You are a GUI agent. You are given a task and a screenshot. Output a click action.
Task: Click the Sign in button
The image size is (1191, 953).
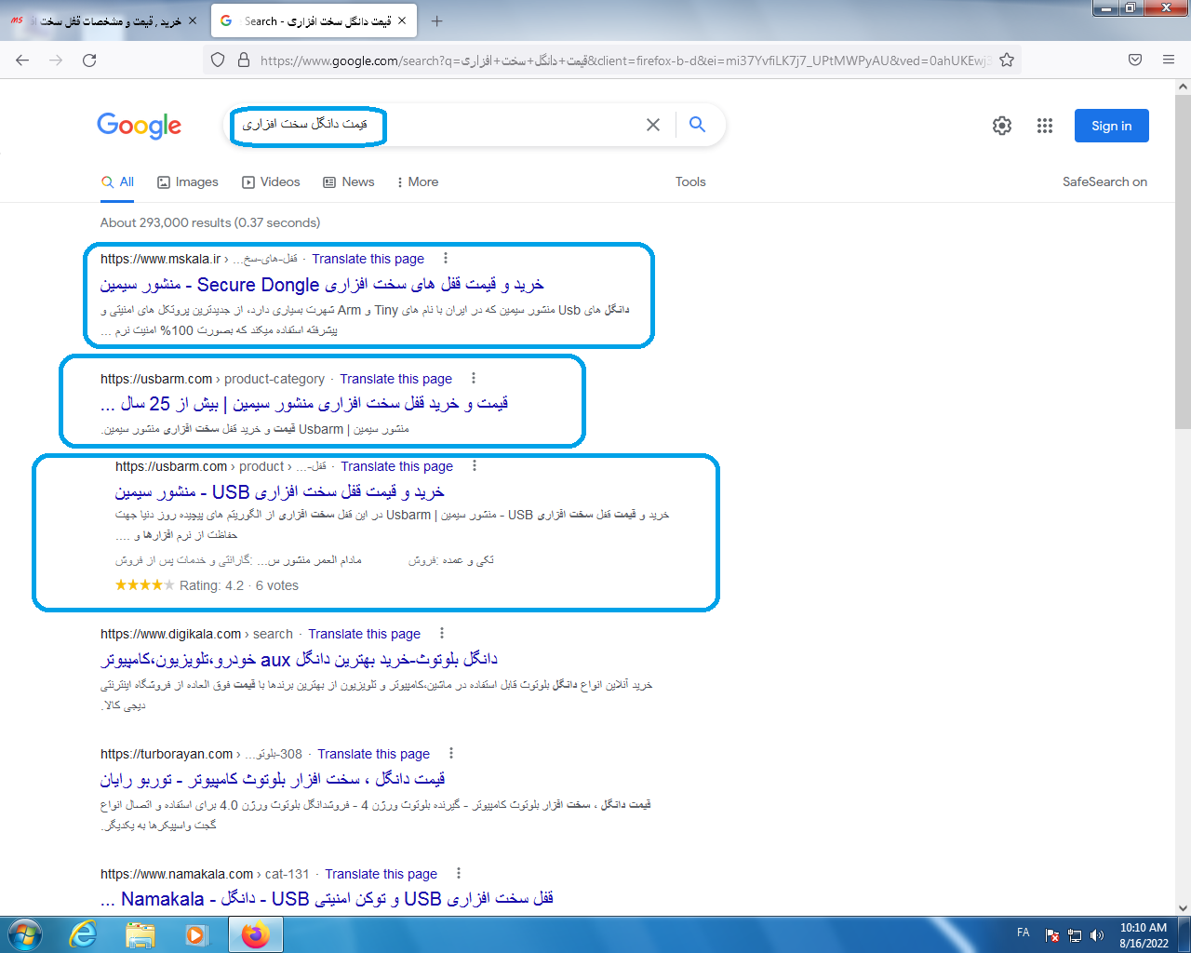click(1112, 126)
